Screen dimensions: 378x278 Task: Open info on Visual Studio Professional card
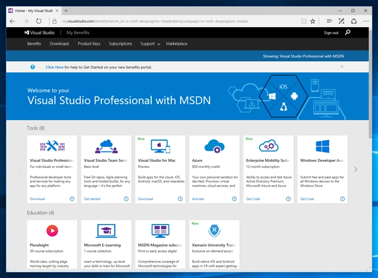coord(72,198)
